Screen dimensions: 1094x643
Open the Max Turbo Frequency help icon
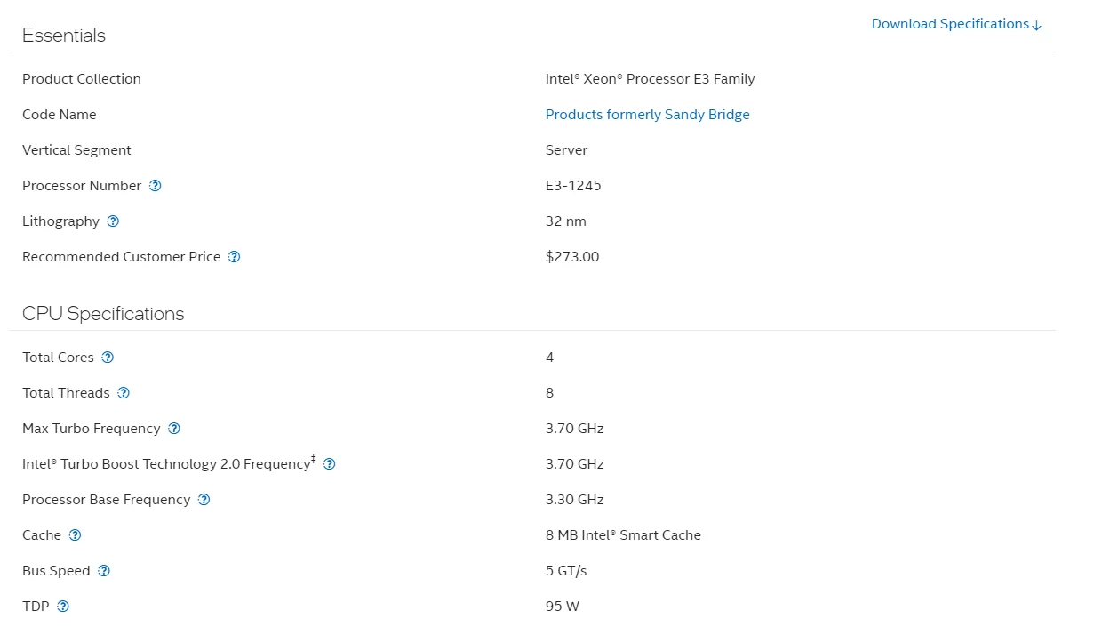point(174,429)
